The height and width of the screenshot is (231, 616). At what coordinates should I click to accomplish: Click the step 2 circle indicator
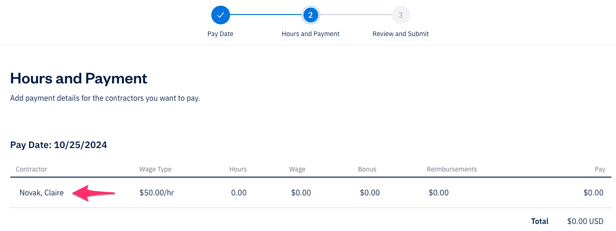310,15
